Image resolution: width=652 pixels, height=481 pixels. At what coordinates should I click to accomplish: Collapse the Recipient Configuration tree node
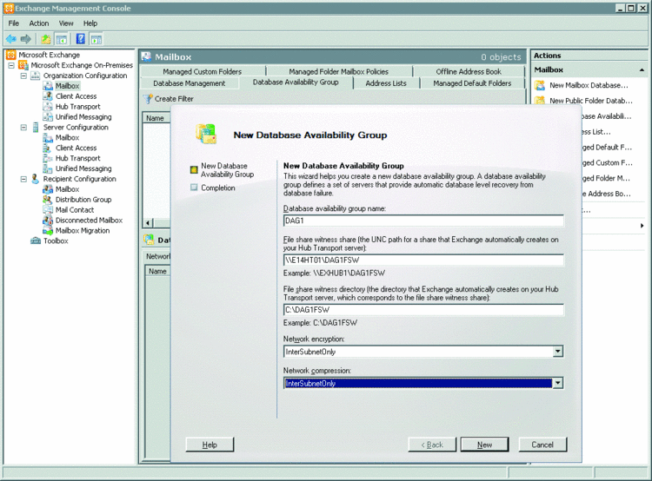23,179
